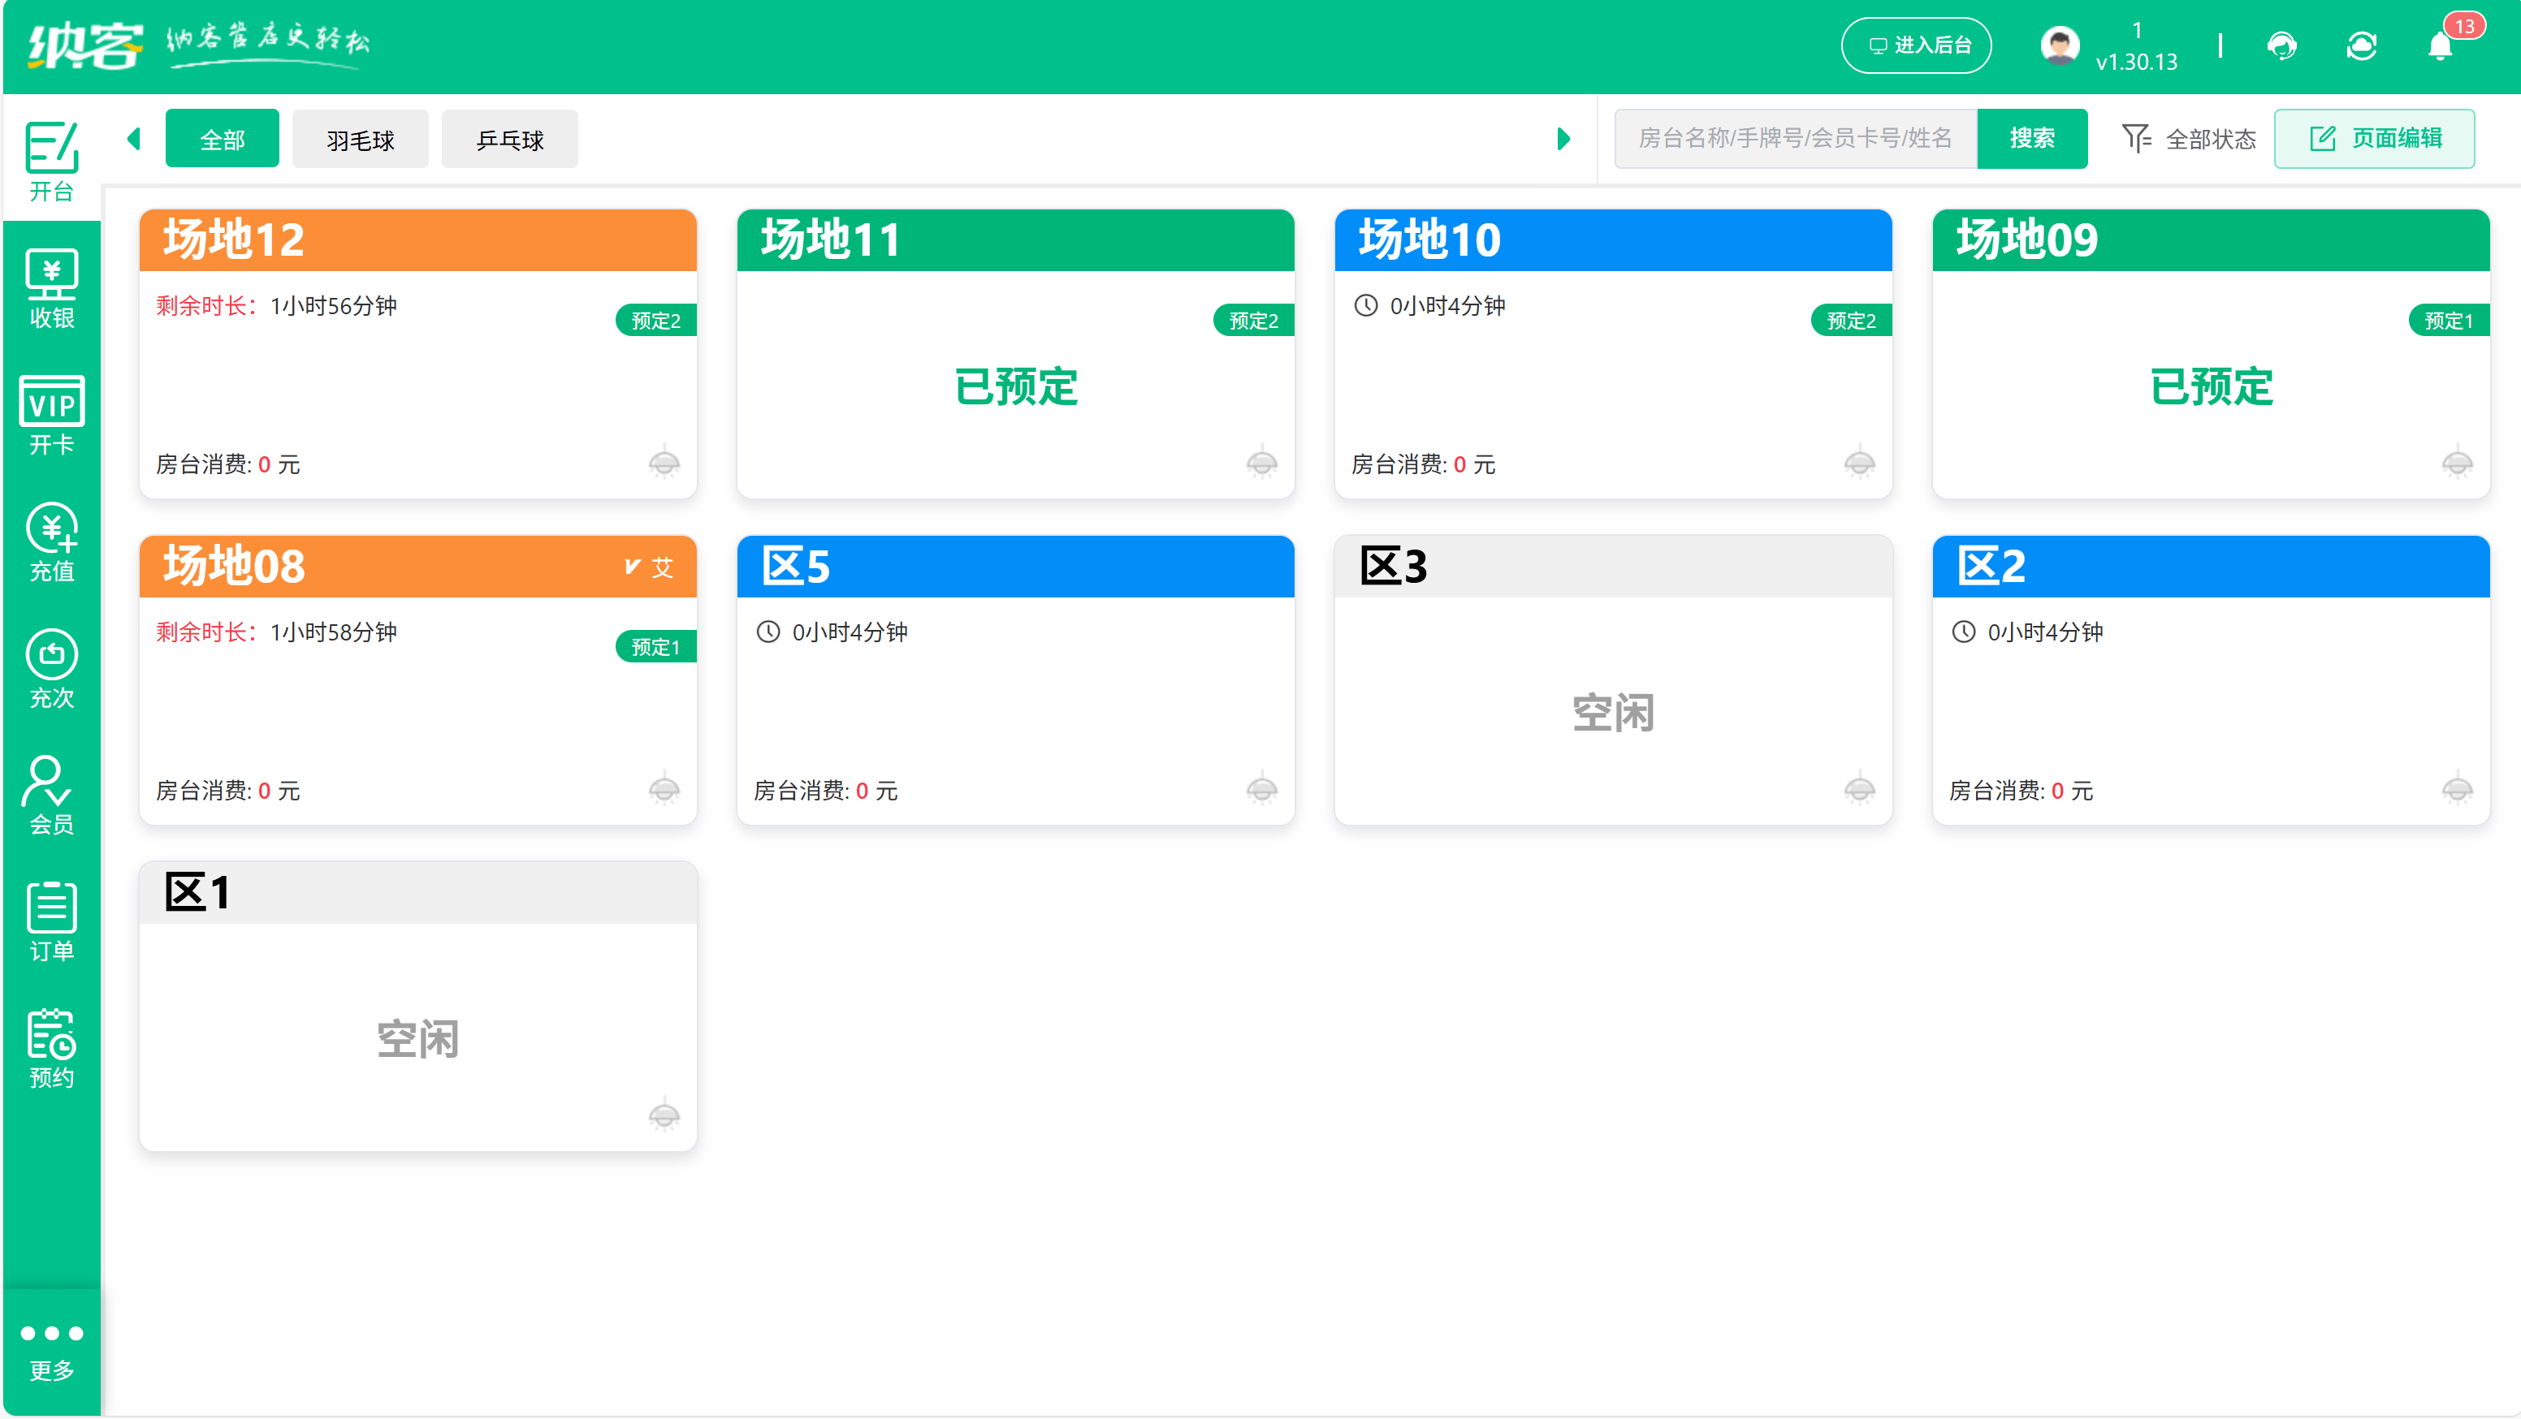Click 空闲 text on 区1 card
Image resolution: width=2521 pixels, height=1419 pixels.
(418, 1040)
